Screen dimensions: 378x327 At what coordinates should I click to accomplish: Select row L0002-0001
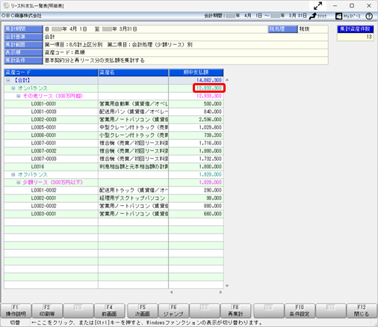(x=114, y=198)
